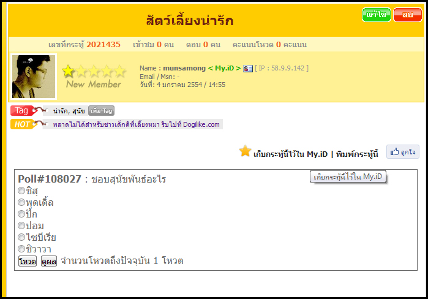The width and height of the screenshot is (428, 299).
Task: Click the Facebook thumbs-up ถูกใจ button
Action: (402, 152)
